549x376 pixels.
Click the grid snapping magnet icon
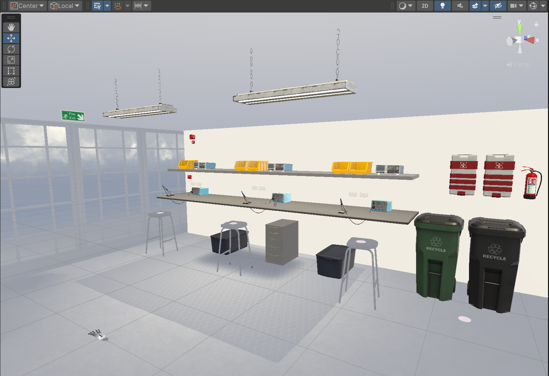[x=118, y=6]
